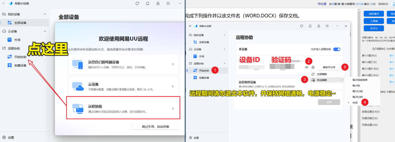Viewport: 395px width, 142px height.
Task: Collapse 远程协助 section in right window sidebar
Action: 224,63
